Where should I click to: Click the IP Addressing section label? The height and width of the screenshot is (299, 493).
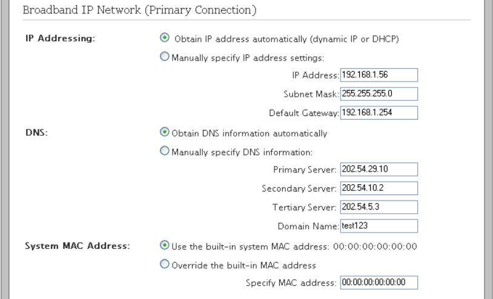click(x=60, y=39)
